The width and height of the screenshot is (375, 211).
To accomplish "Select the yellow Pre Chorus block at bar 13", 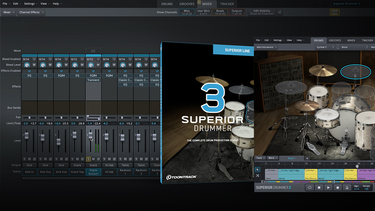I will pos(311,174).
